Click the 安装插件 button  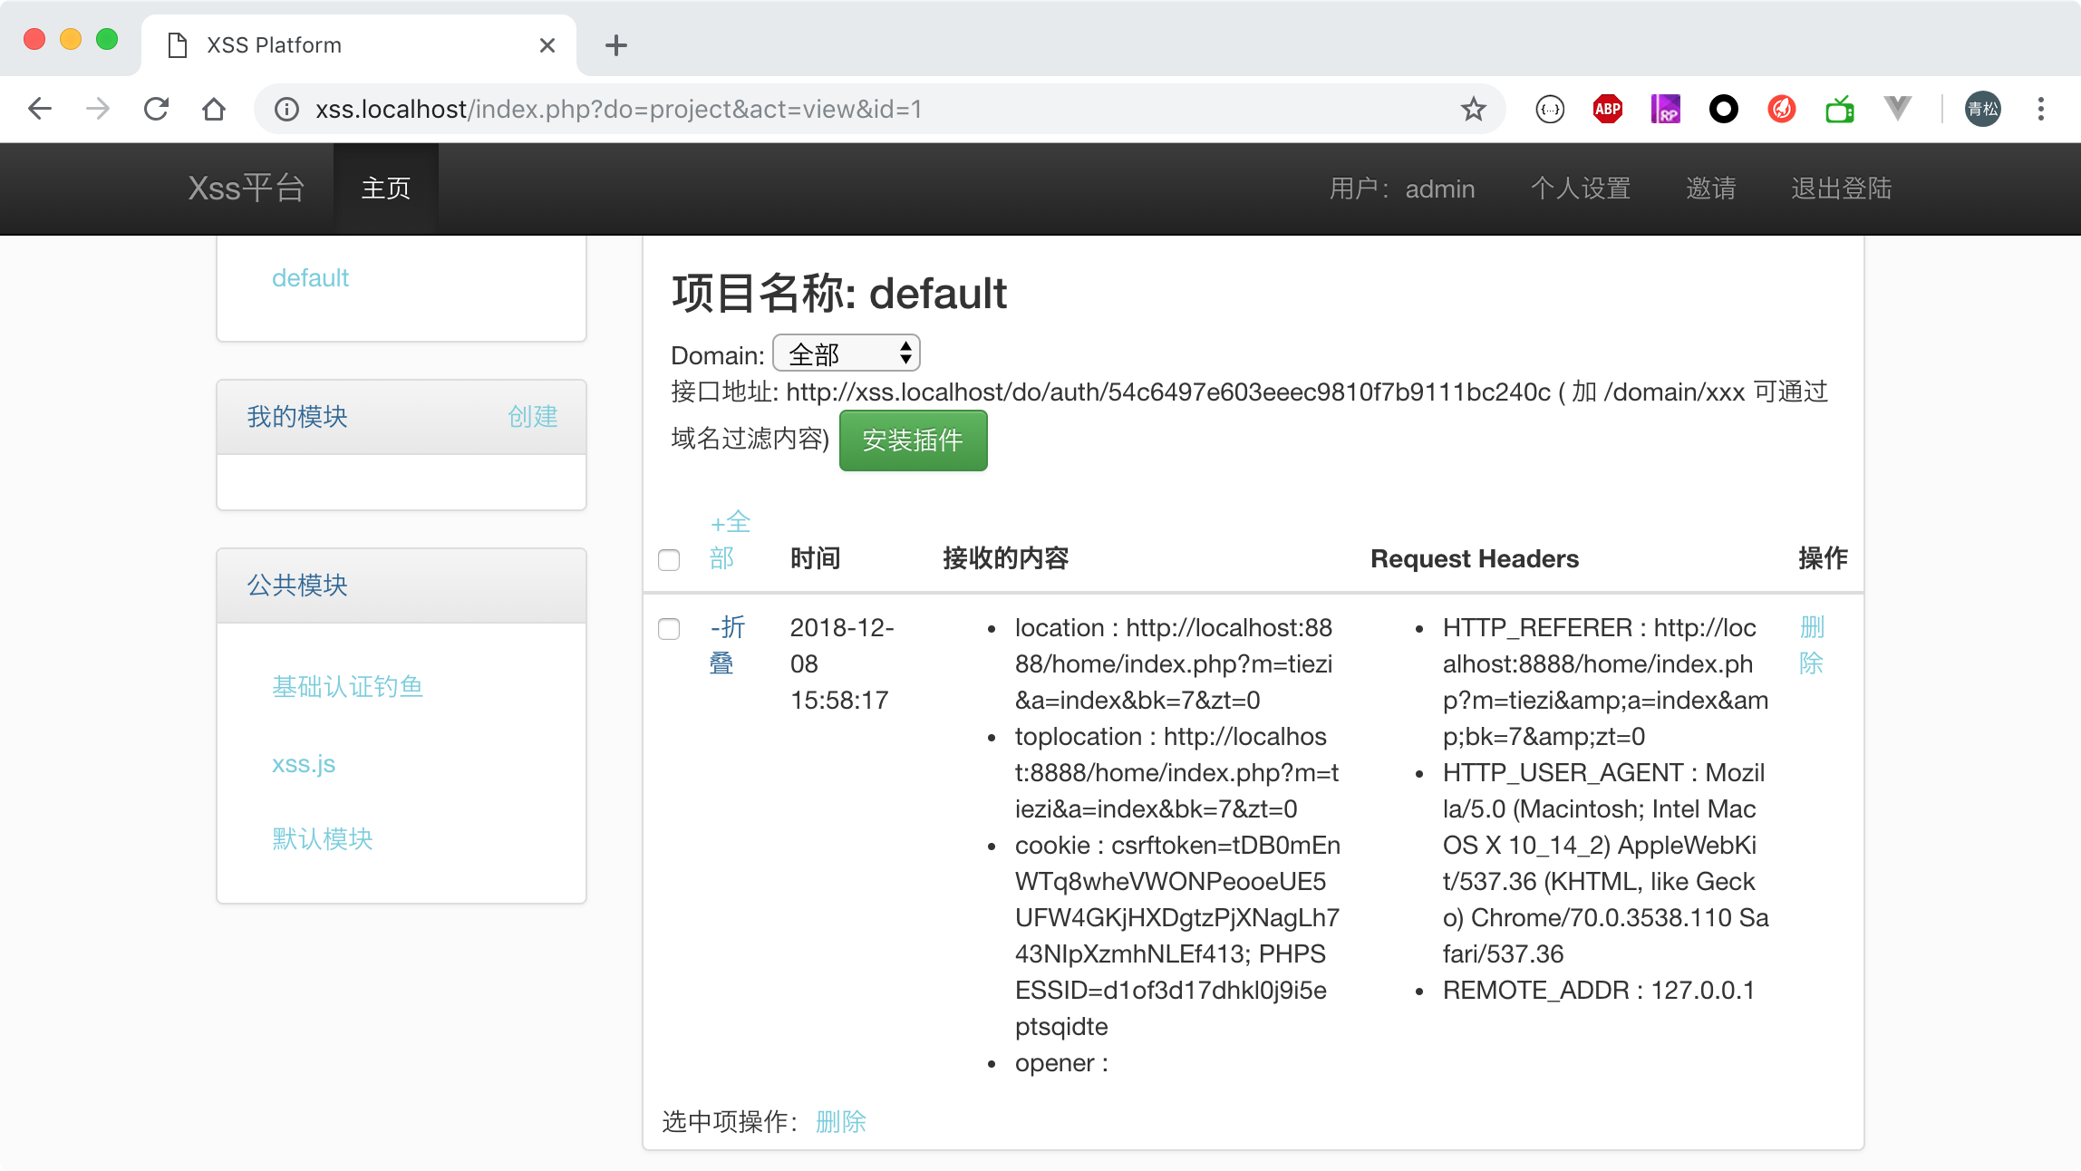pyautogui.click(x=912, y=440)
